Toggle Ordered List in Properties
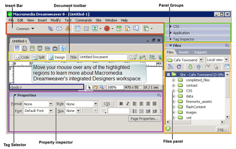236x149 pixels. coord(141,111)
